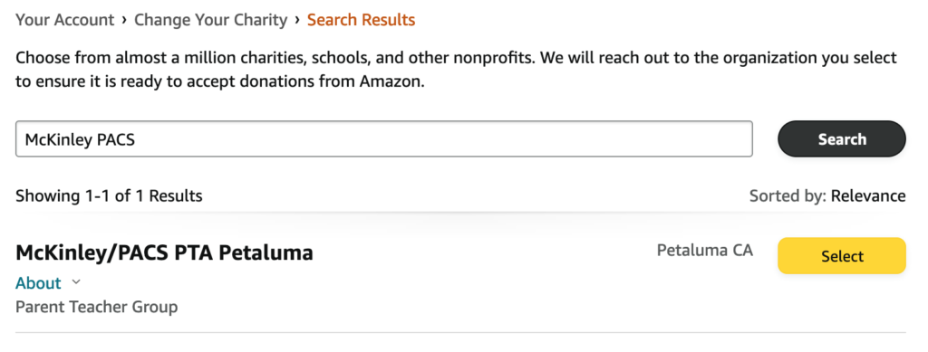Go to Your Account breadcrumb
The height and width of the screenshot is (352, 928).
64,20
